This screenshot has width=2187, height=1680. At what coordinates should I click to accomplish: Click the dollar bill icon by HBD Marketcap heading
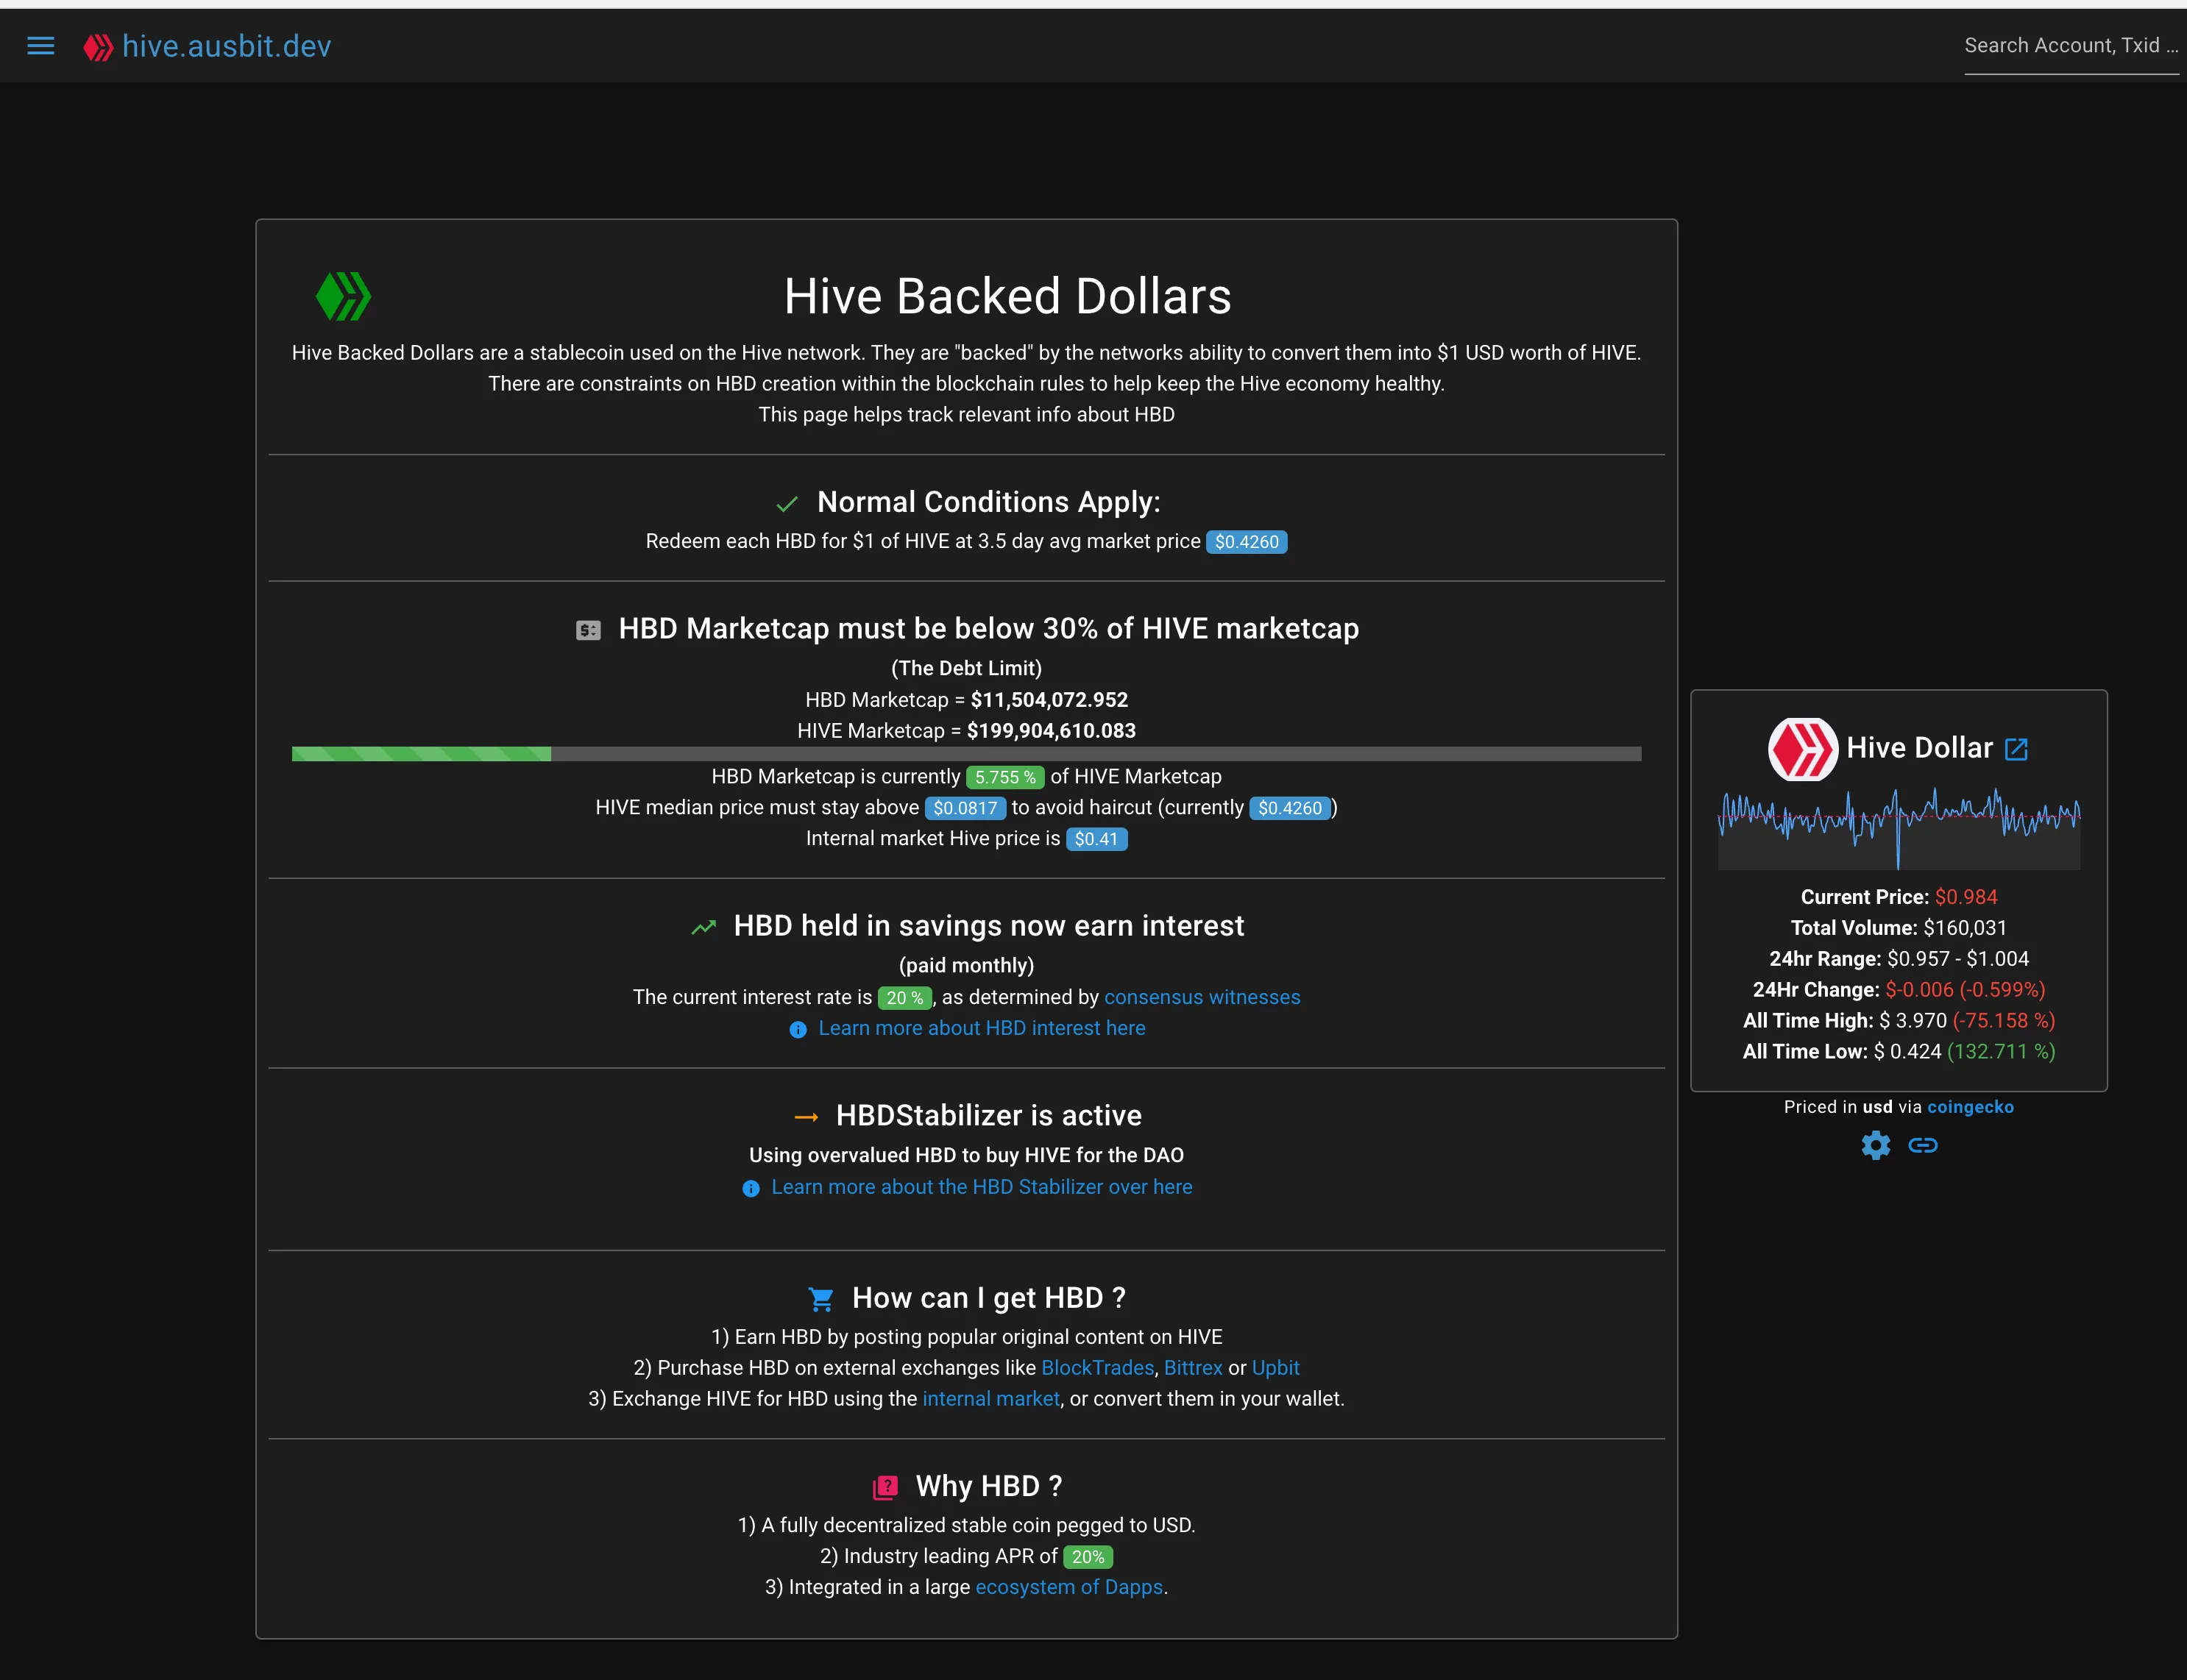[588, 630]
